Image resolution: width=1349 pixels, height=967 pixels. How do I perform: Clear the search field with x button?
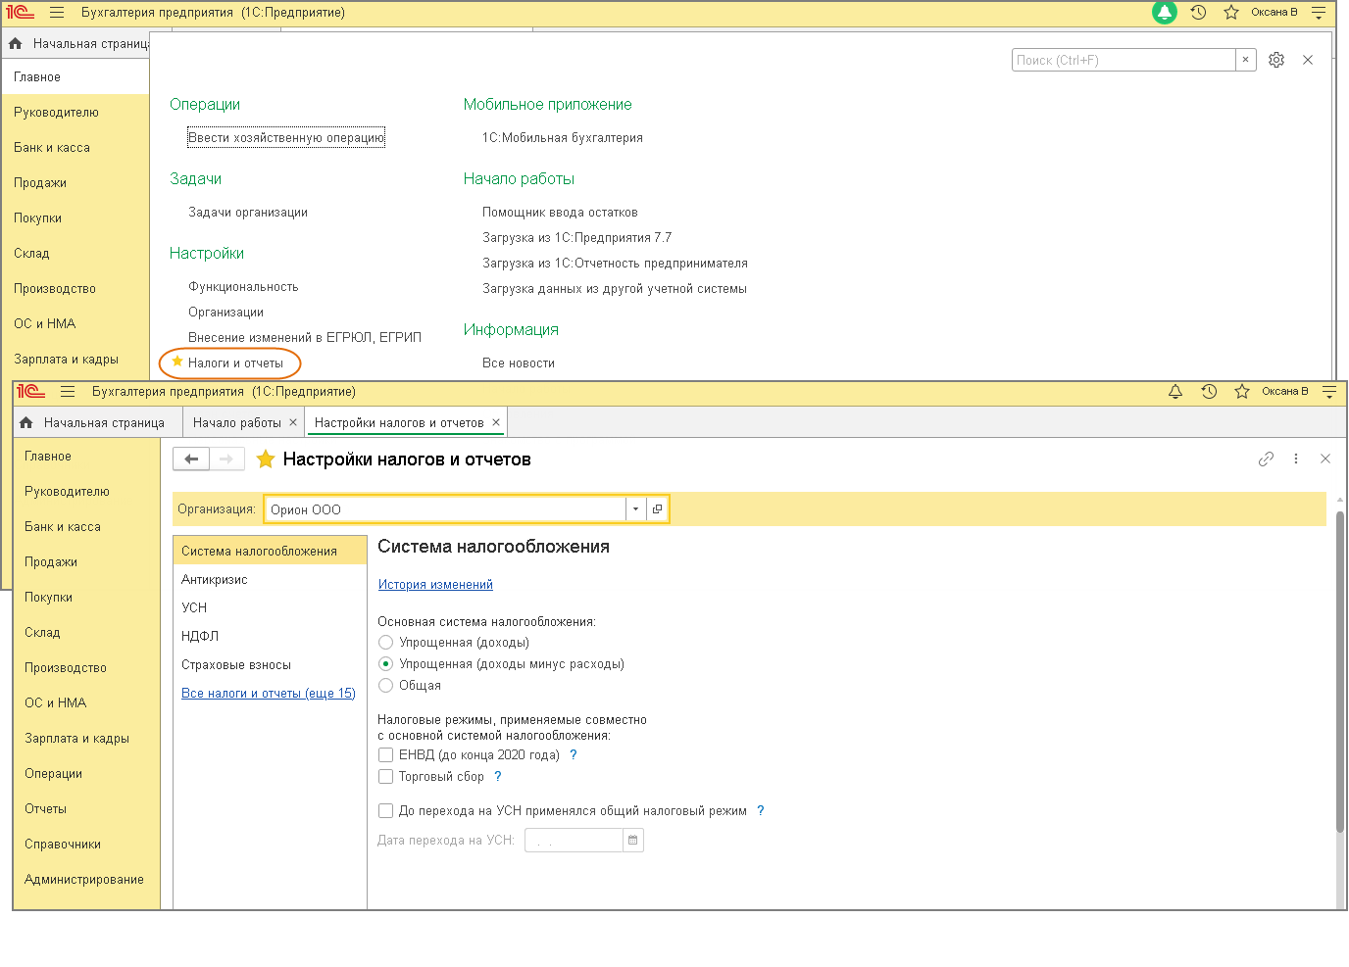coord(1246,60)
